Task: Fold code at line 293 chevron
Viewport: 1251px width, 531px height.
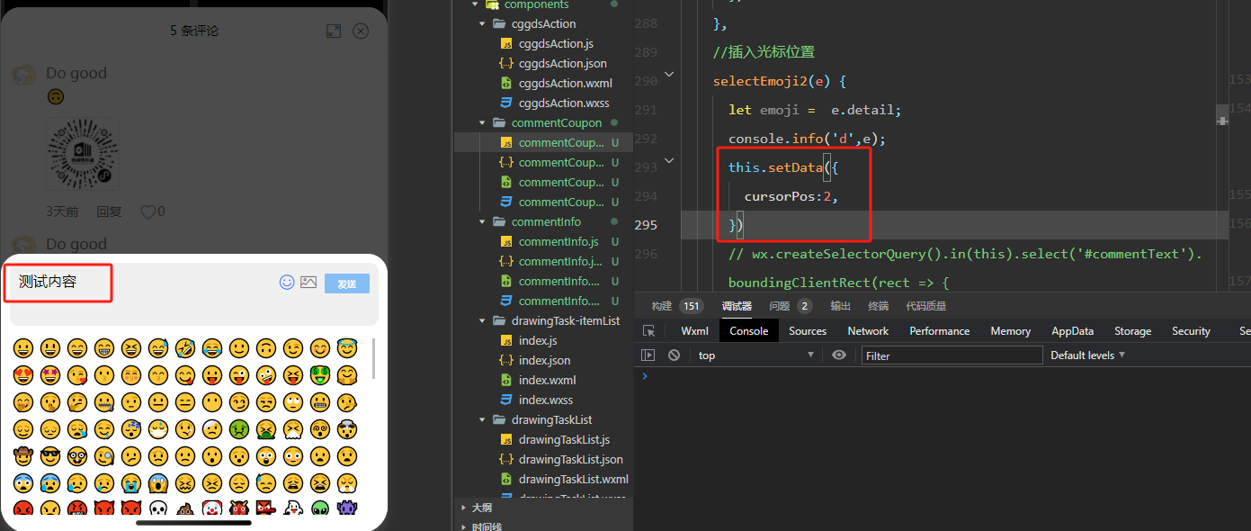Action: click(668, 161)
